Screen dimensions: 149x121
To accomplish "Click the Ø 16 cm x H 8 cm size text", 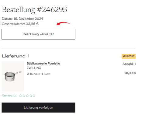I will (39, 74).
